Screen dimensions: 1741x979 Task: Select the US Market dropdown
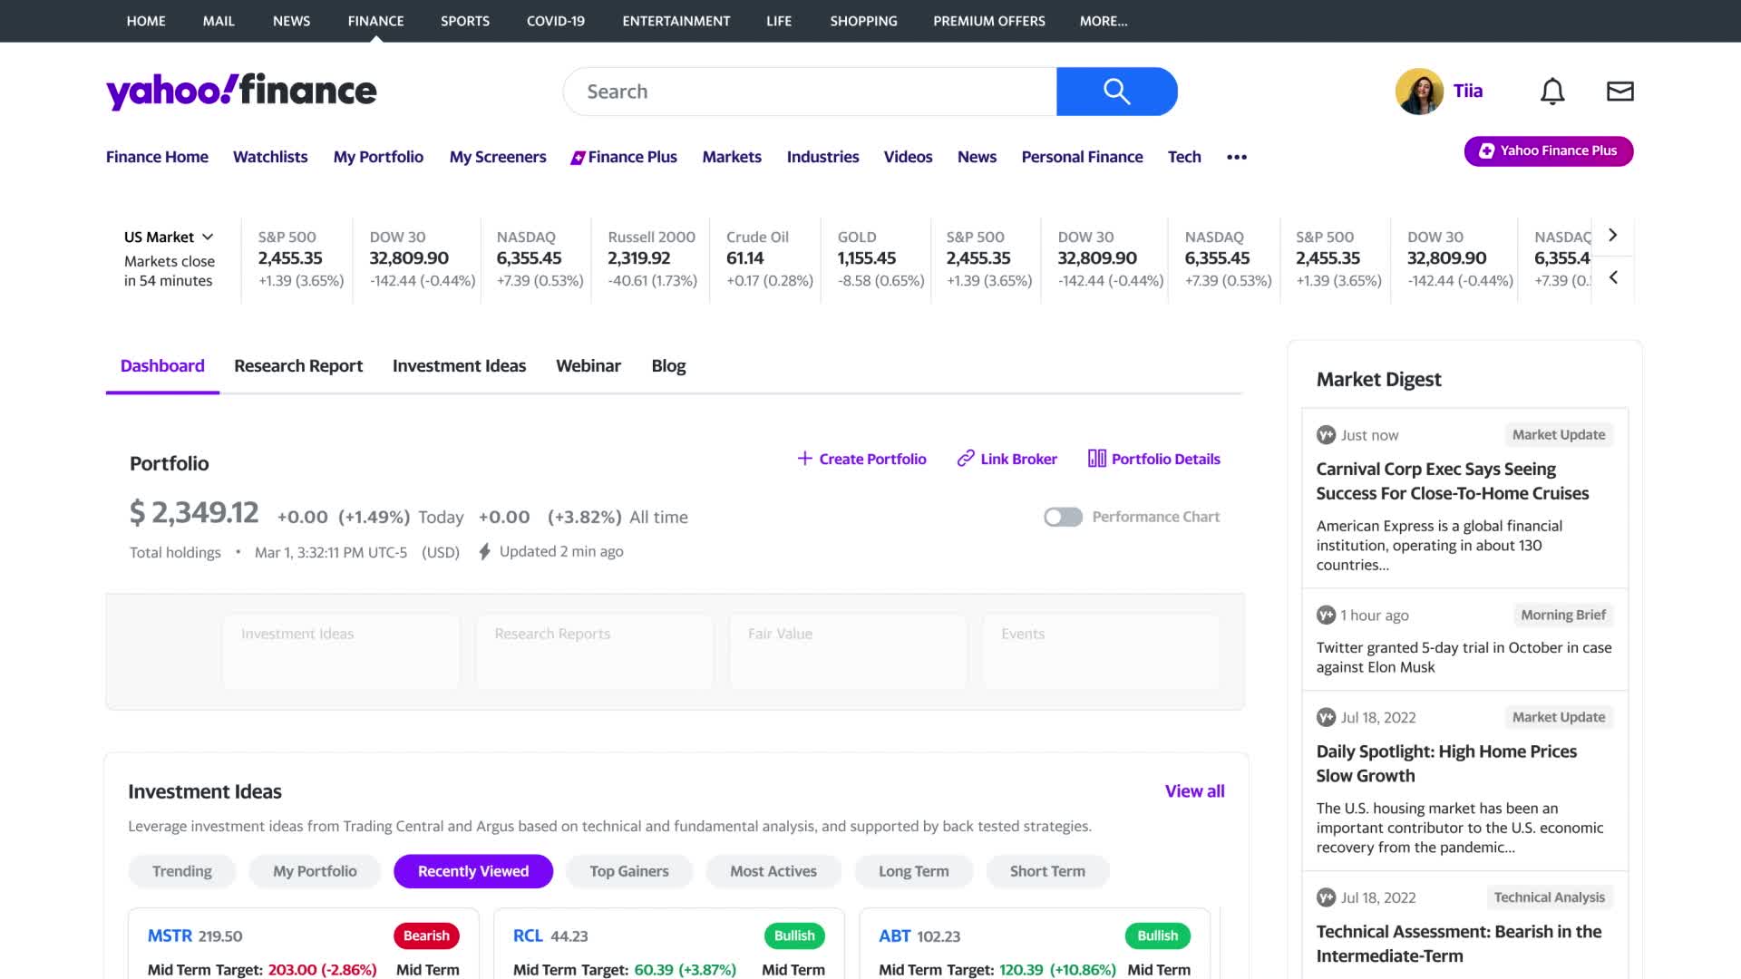click(x=168, y=236)
